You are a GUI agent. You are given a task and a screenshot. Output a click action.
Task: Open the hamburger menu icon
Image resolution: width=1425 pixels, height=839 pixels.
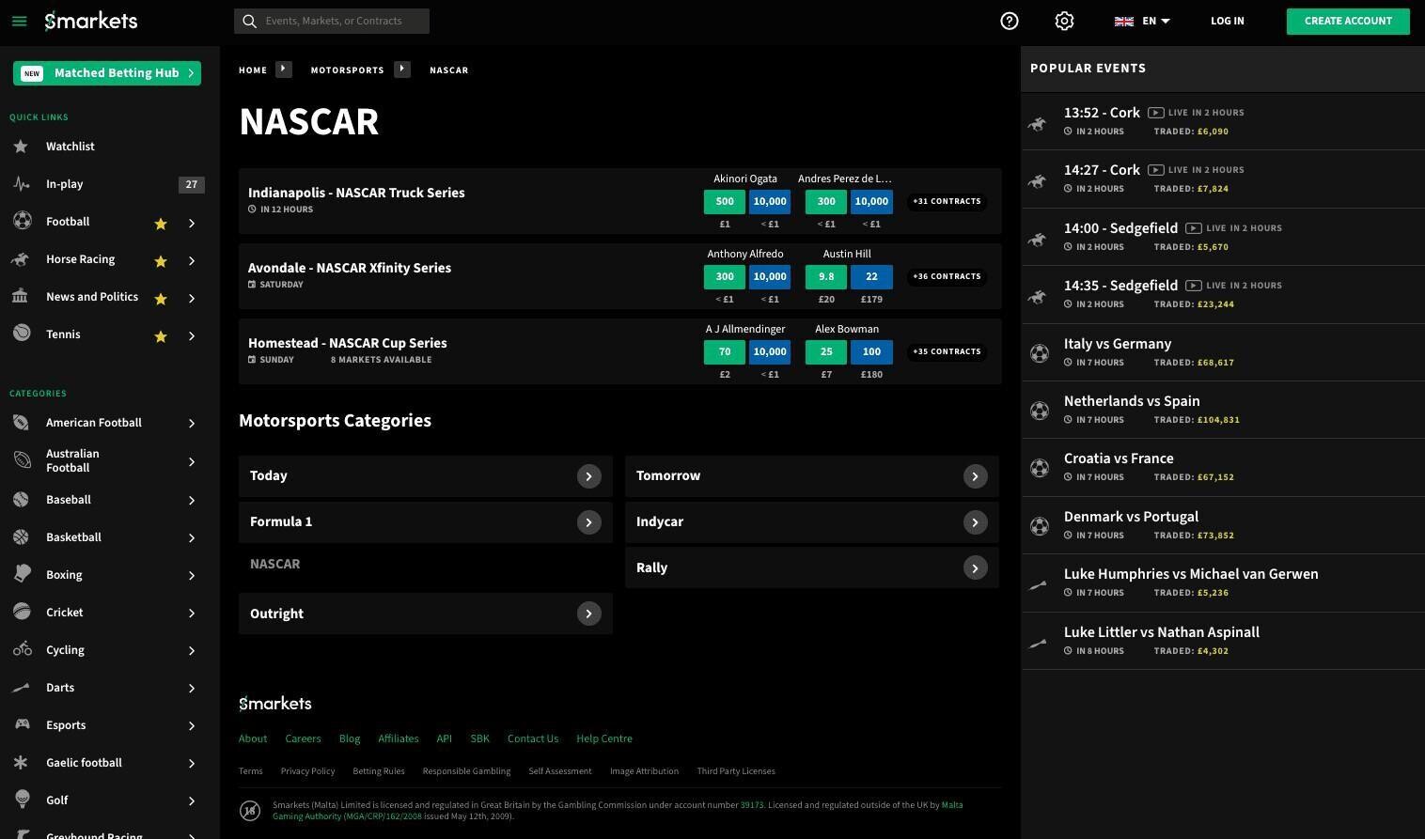pyautogui.click(x=19, y=21)
